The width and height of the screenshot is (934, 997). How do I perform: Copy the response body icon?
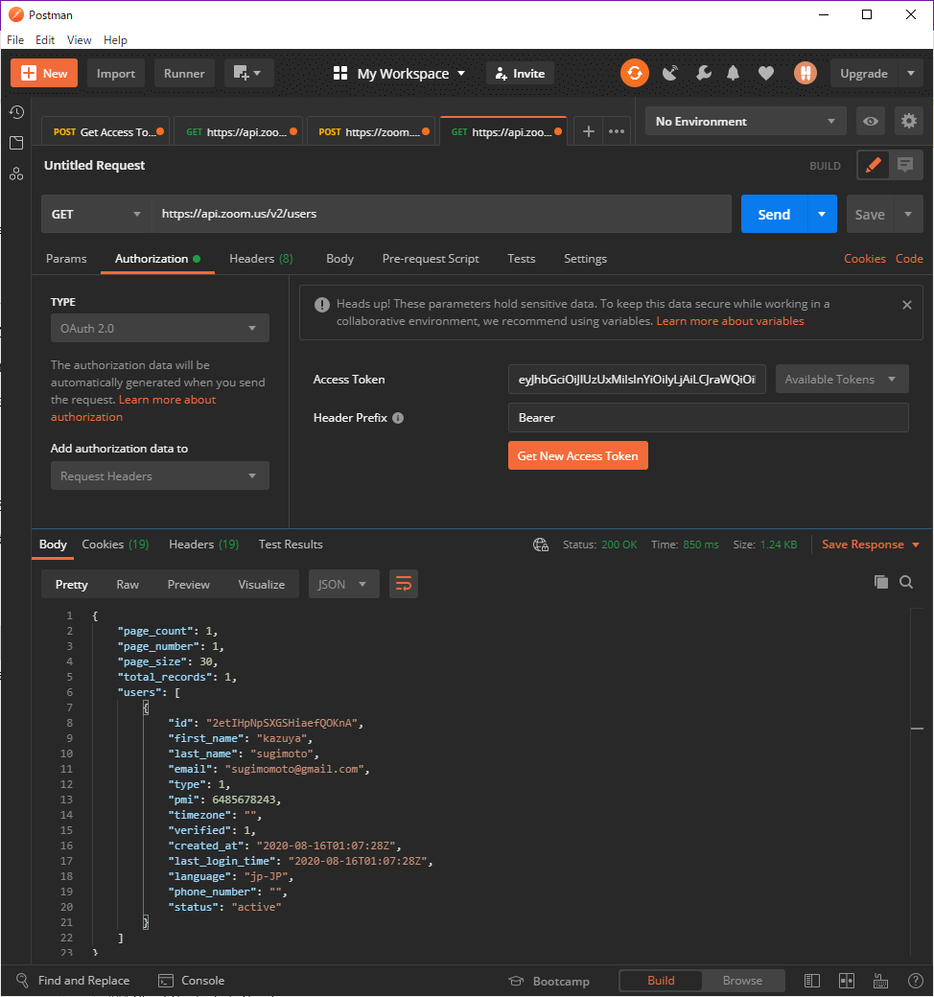click(880, 582)
